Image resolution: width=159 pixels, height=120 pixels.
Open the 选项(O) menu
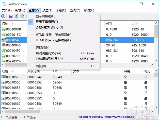coord(75,10)
